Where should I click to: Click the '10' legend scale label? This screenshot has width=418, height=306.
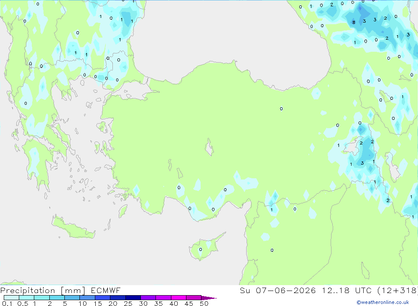(x=83, y=303)
